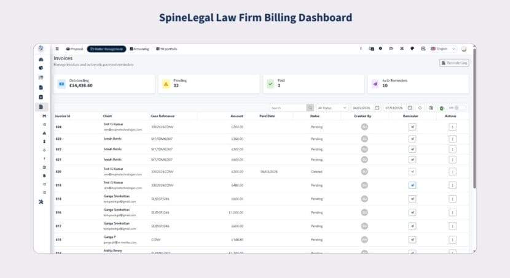Click reminder icon in the Deleted invoice row
The height and width of the screenshot is (278, 510).
412,171
